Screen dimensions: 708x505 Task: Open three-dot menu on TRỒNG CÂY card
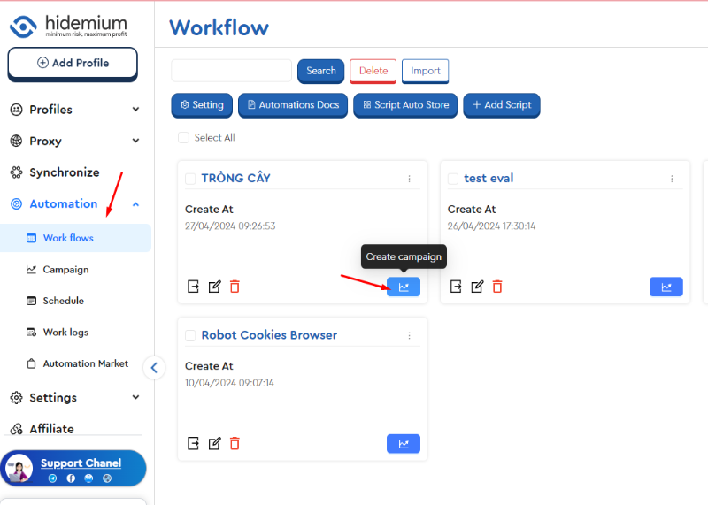(409, 179)
